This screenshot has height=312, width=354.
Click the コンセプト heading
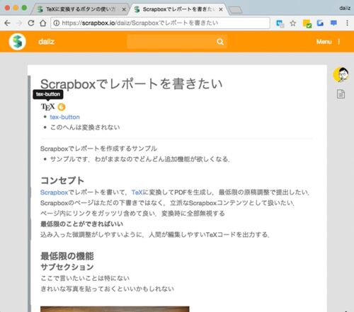coord(62,180)
